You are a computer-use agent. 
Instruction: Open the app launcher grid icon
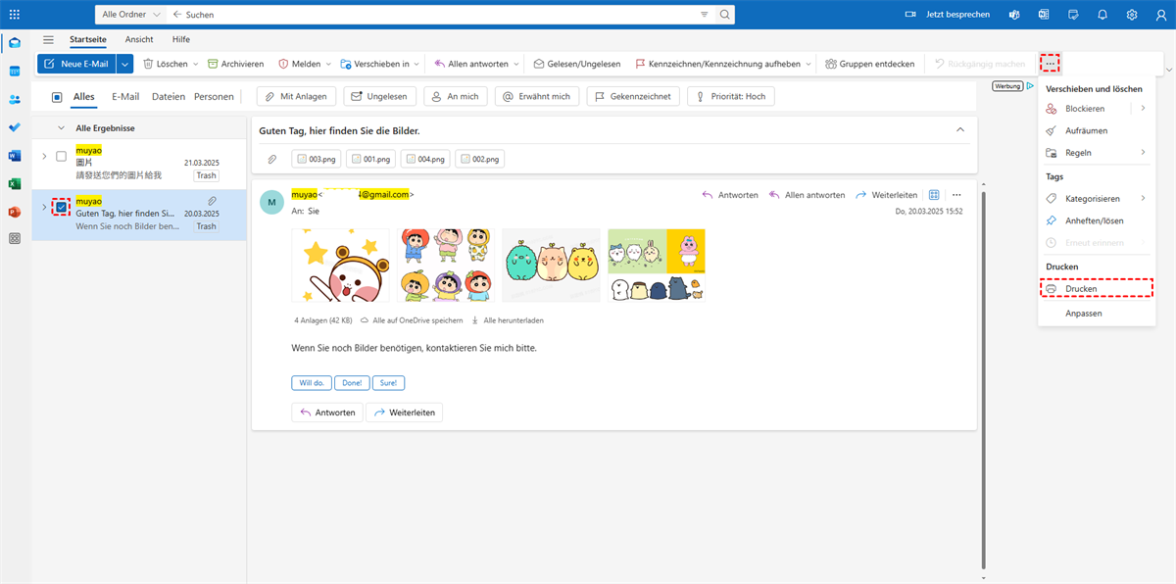(14, 15)
